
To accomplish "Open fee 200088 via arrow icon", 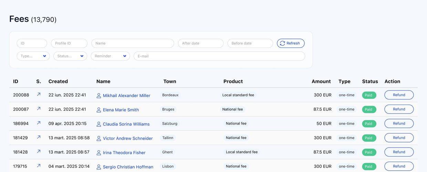I will pos(39,94).
